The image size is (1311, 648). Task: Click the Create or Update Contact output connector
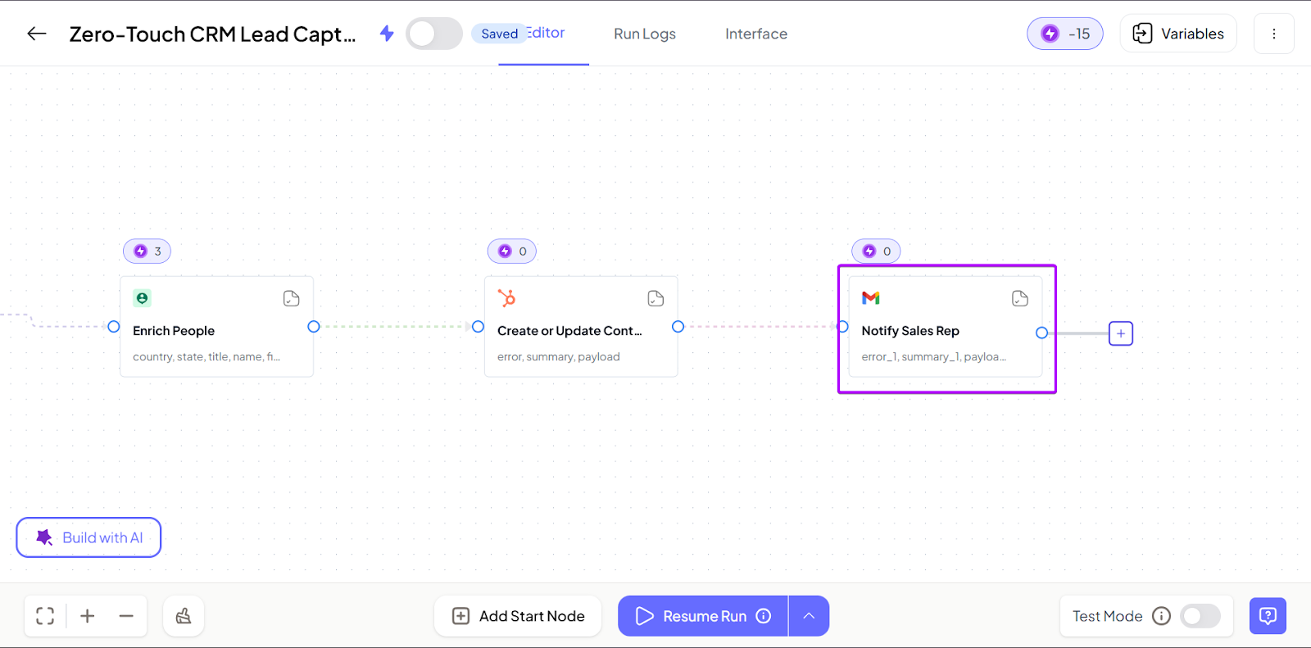point(678,327)
